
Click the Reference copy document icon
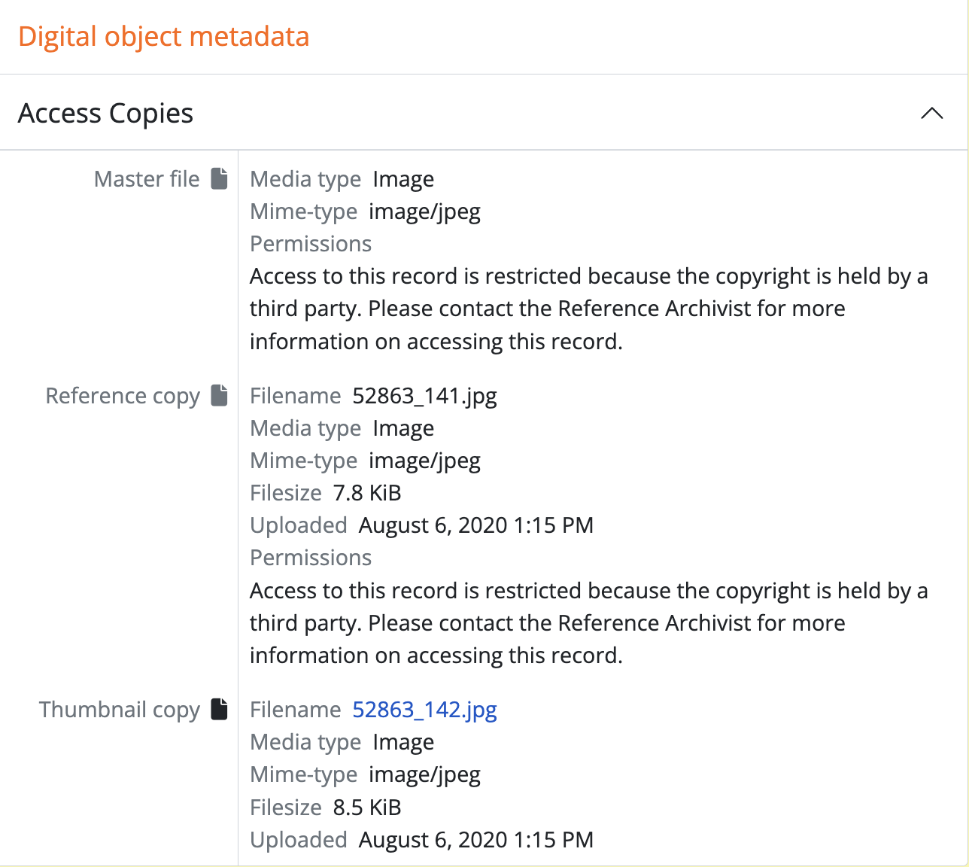click(219, 395)
